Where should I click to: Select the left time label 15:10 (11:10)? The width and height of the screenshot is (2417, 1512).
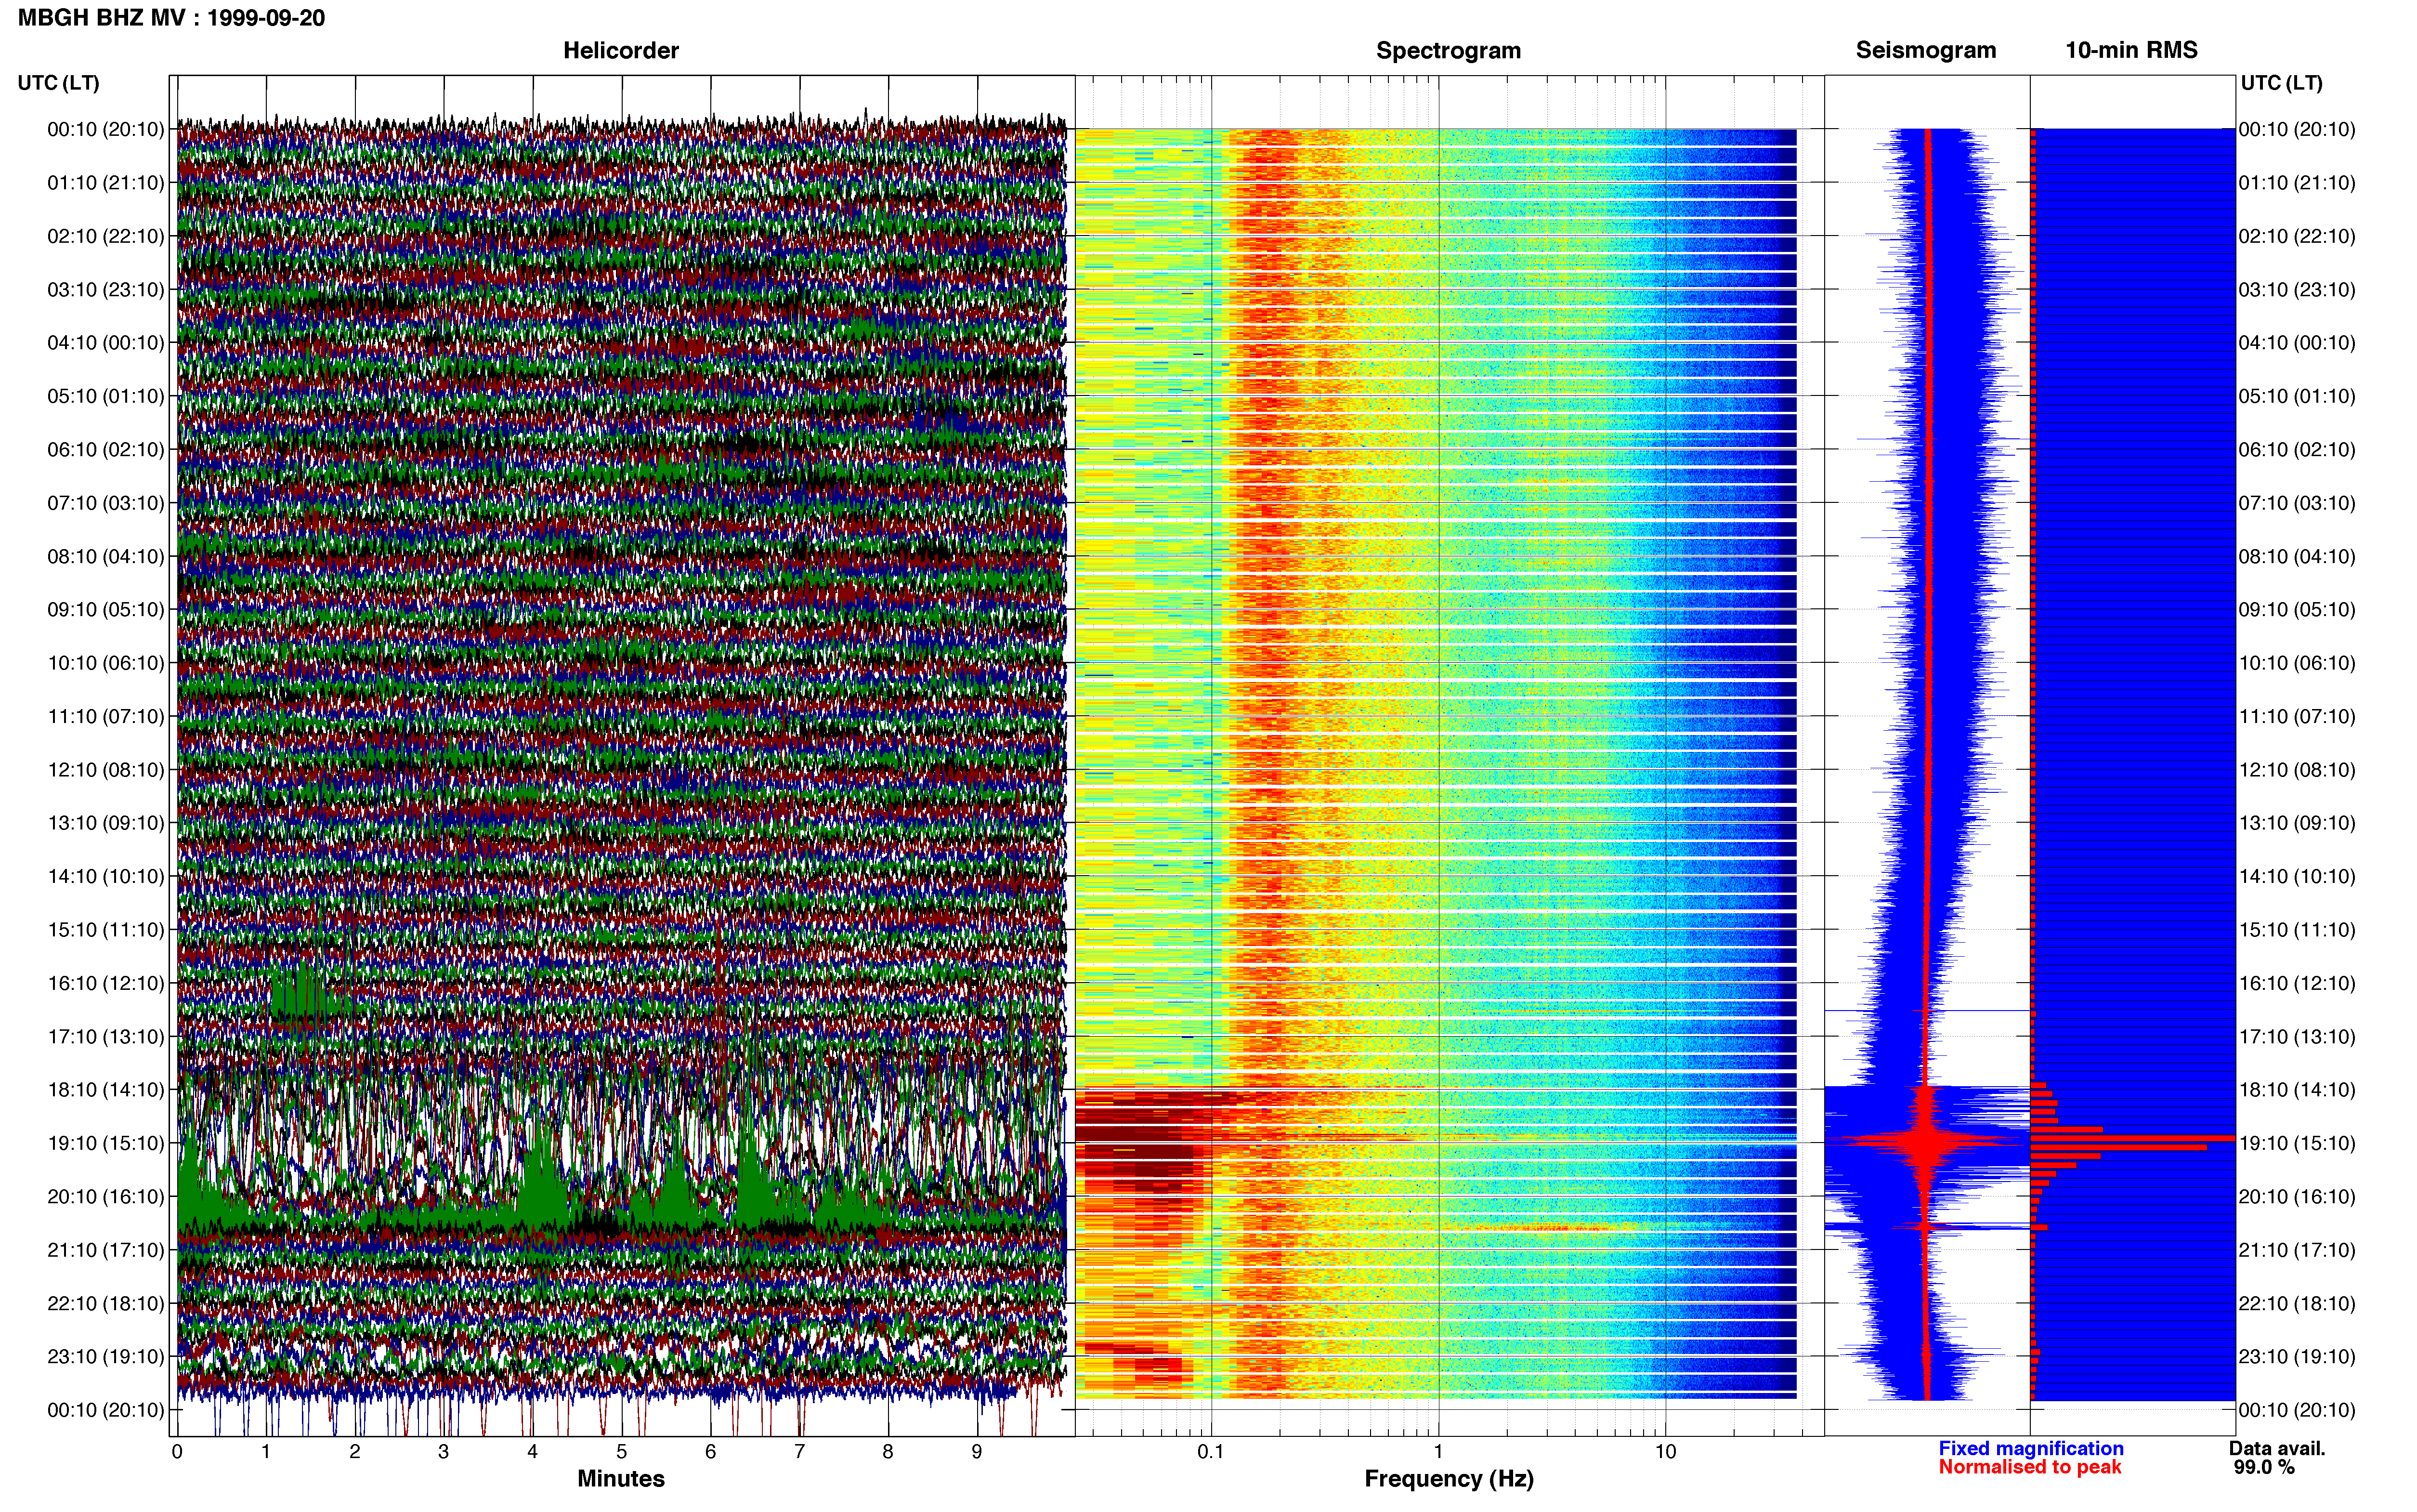coord(105,930)
